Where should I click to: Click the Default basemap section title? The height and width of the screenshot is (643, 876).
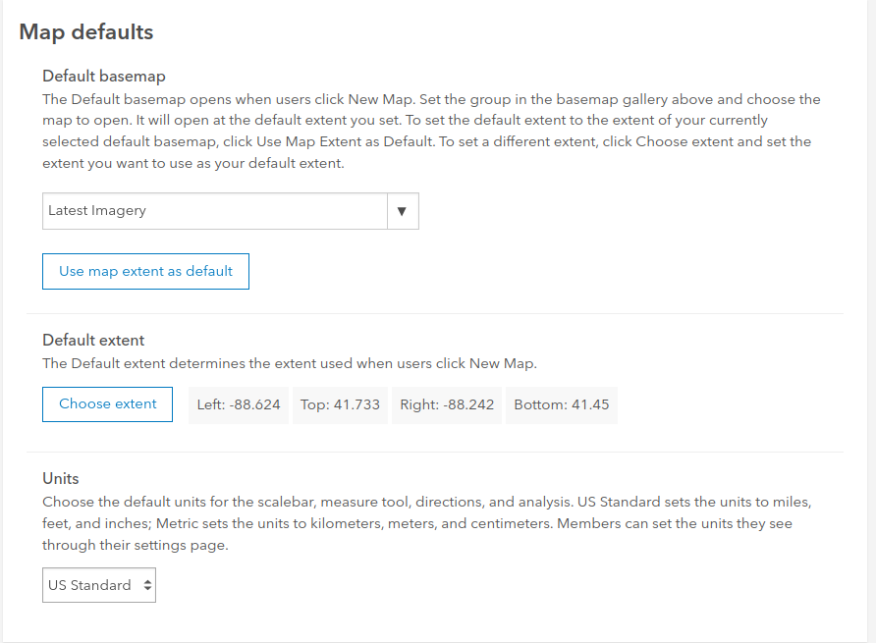click(103, 76)
